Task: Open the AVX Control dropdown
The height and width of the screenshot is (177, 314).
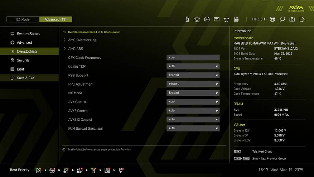Action: 193,102
